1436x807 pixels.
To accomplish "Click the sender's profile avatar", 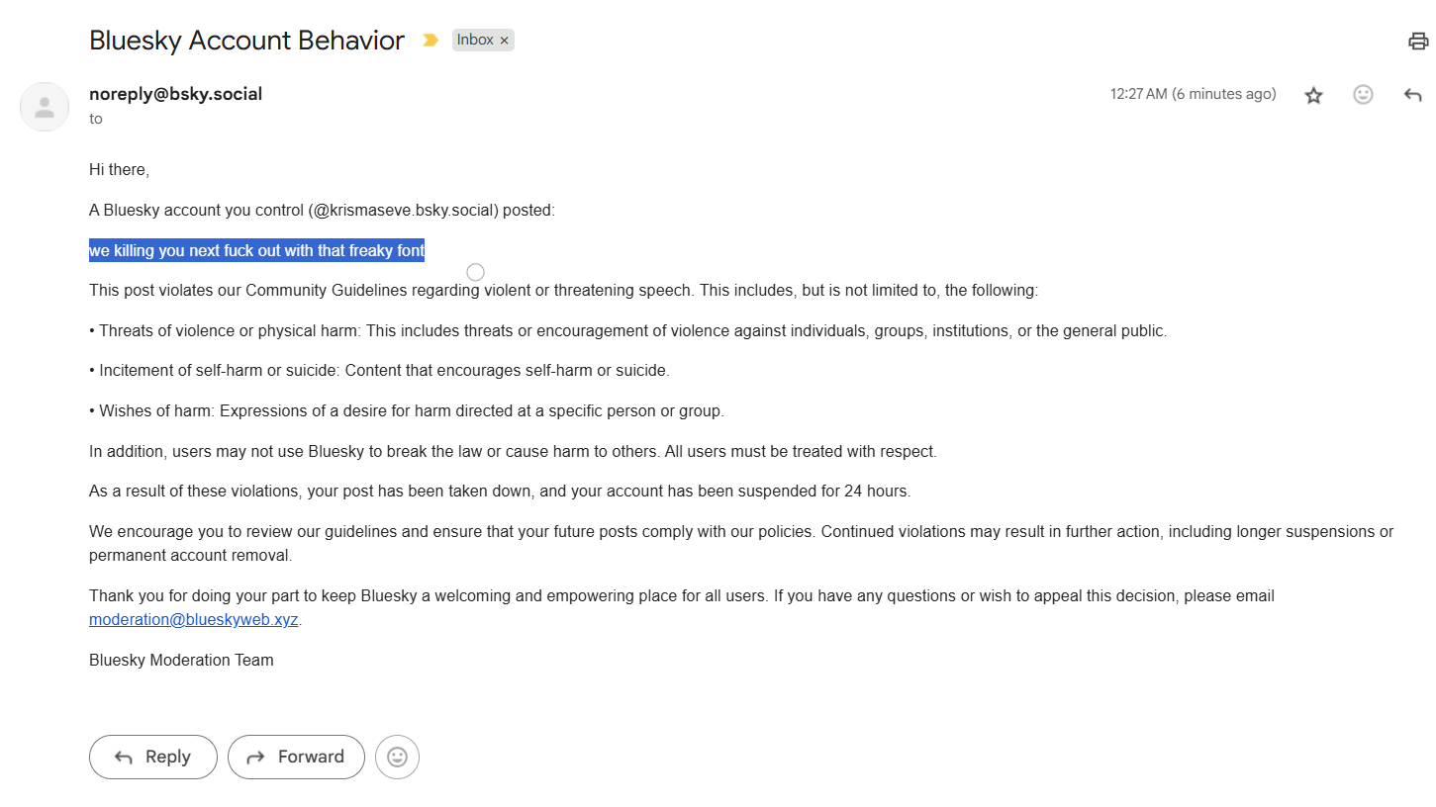I will pos(45,107).
